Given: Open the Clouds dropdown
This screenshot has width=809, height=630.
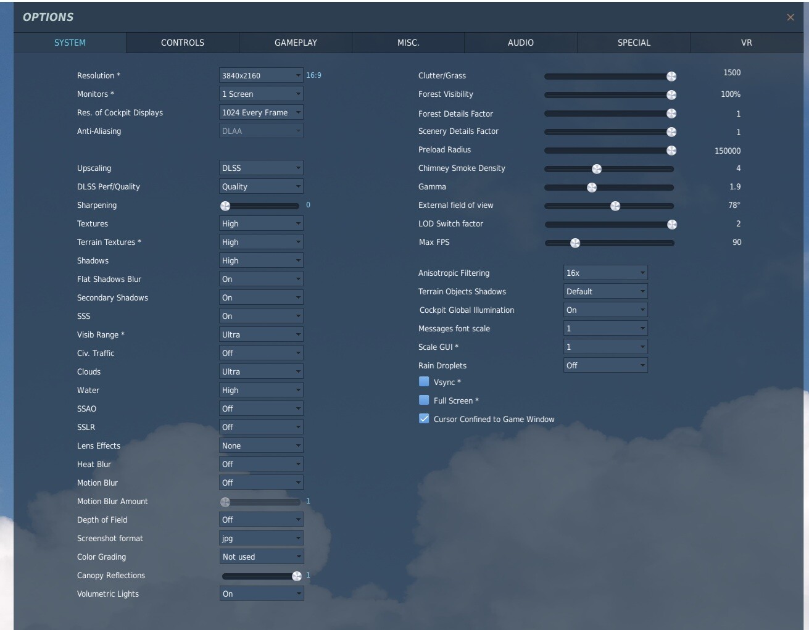Looking at the screenshot, I should (x=261, y=371).
